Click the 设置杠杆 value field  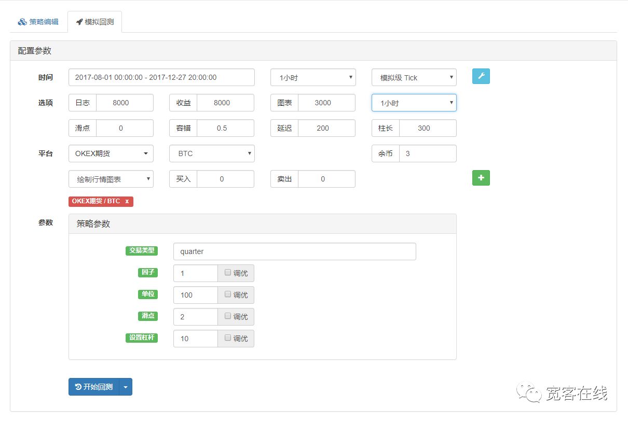[x=195, y=339]
